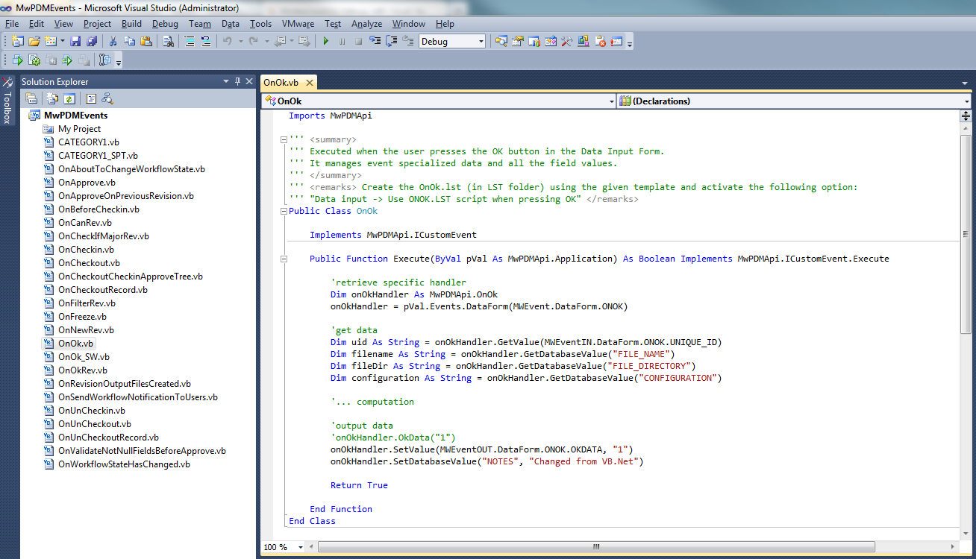
Task: Cut selection using the scissors icon
Action: click(x=113, y=42)
